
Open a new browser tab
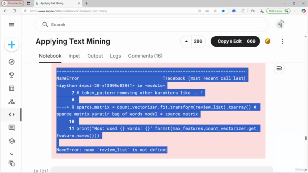click(87, 3)
